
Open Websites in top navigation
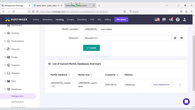(47, 20)
